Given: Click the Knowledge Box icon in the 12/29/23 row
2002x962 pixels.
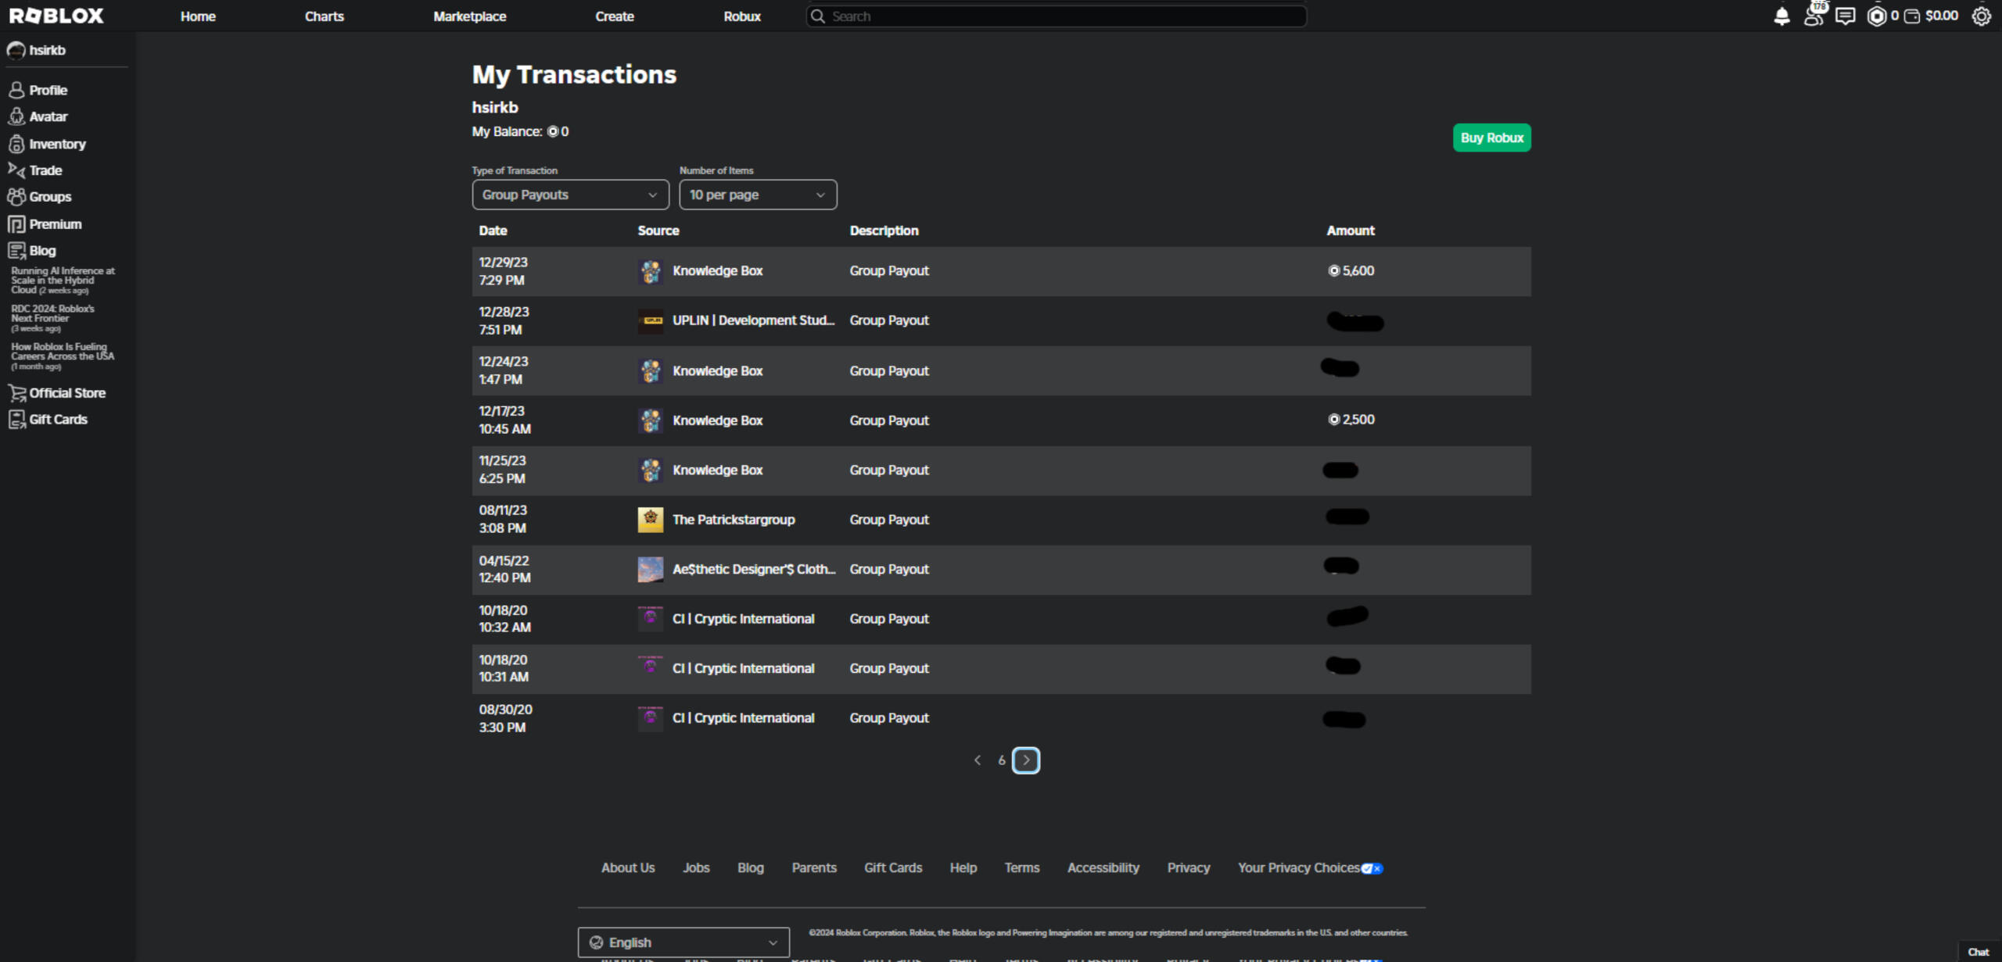Looking at the screenshot, I should click(x=651, y=271).
